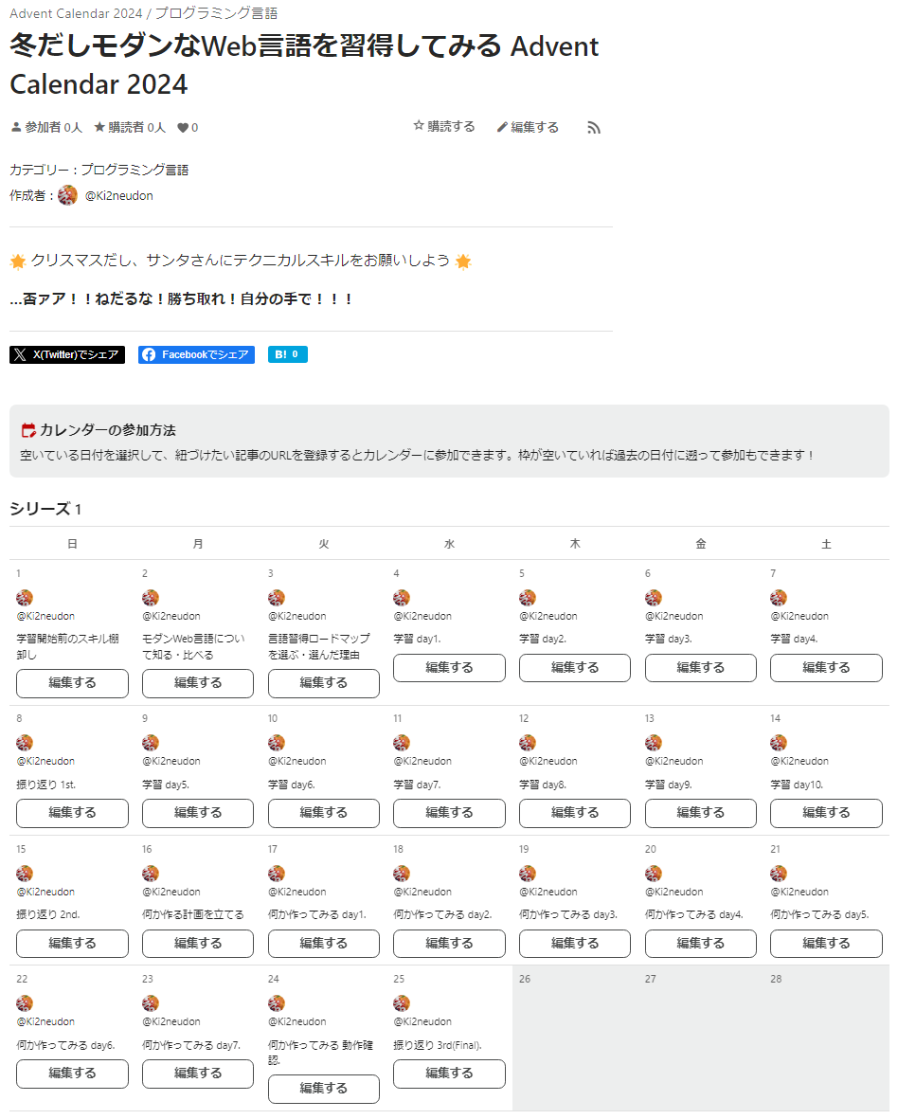898x1119 pixels.
Task: Click avatar icon on day 4 cell
Action: coord(402,597)
